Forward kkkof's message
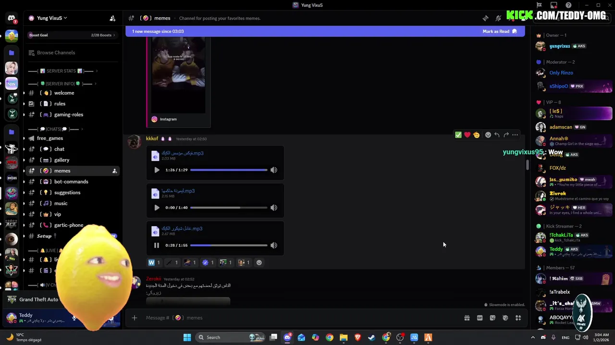The image size is (615, 345). 506,135
